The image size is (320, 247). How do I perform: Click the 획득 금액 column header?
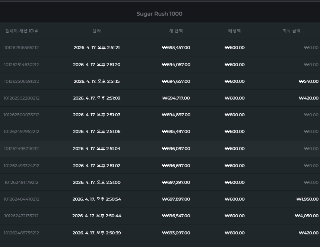(292, 31)
